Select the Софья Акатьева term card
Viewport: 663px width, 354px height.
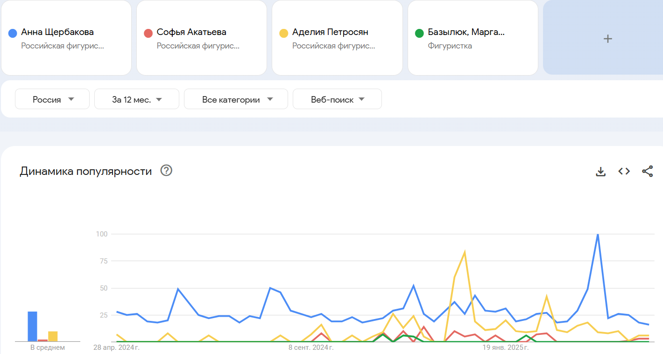pos(191,32)
